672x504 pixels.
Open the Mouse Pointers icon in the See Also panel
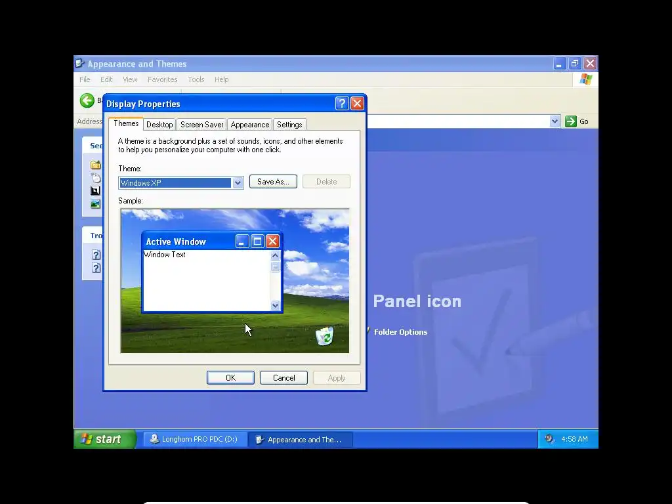pos(96,178)
